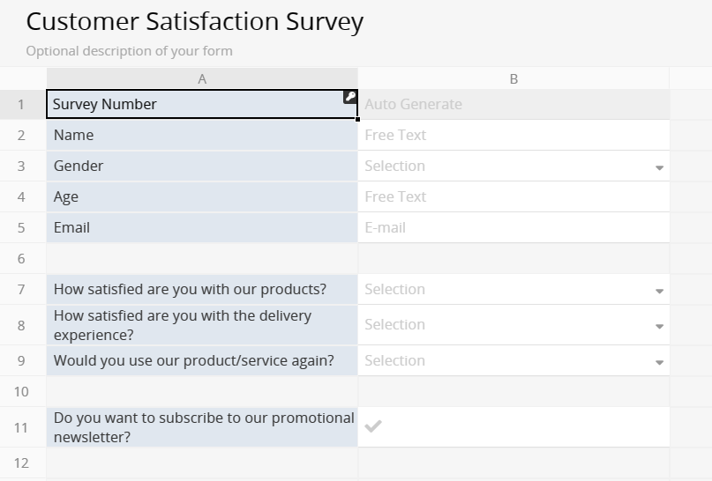Click the Age free text field
Screen dimensions: 712x481
(513, 196)
